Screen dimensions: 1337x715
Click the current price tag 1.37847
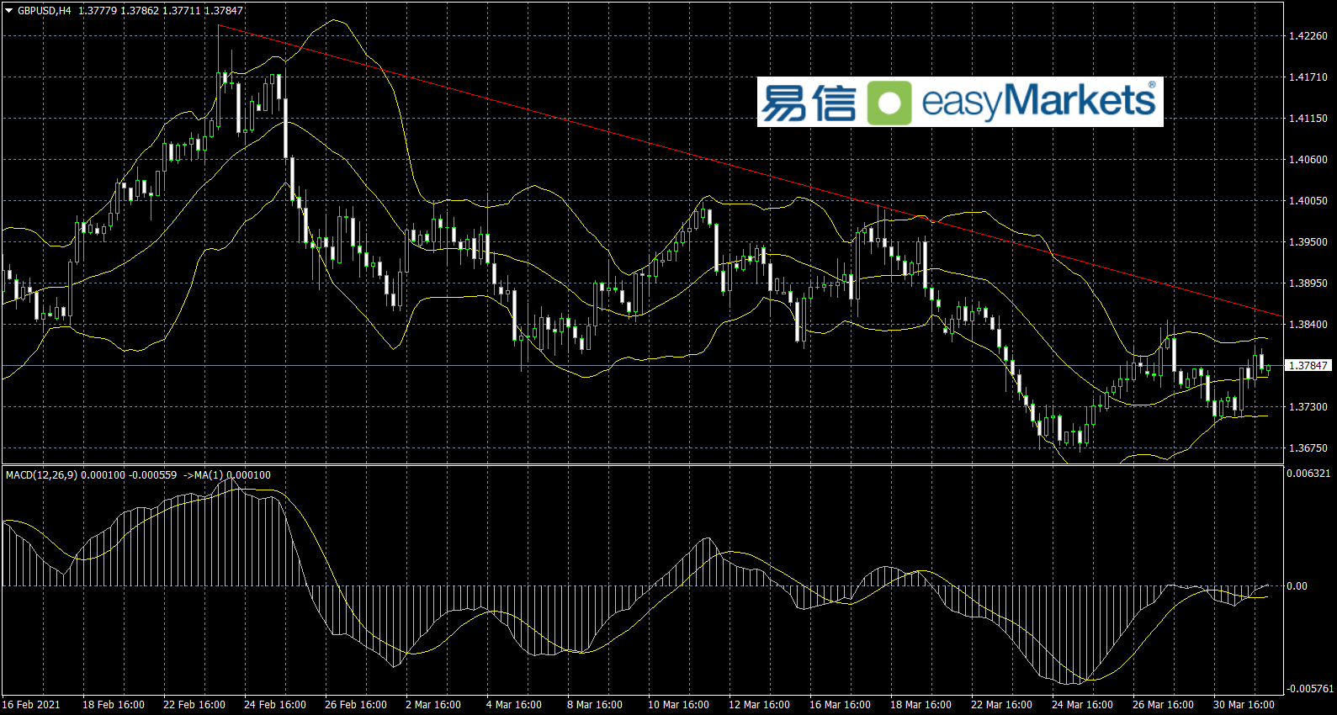pyautogui.click(x=1308, y=366)
